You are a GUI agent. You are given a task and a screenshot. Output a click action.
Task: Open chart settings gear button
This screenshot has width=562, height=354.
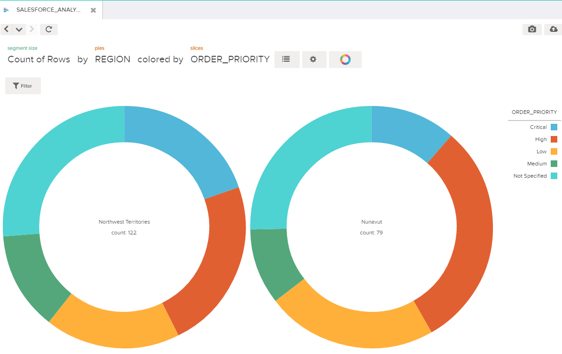[x=314, y=60]
